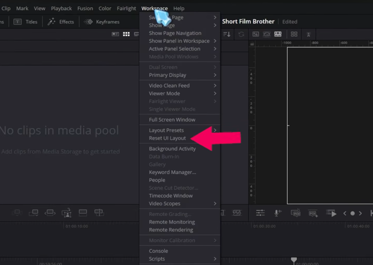Image resolution: width=373 pixels, height=265 pixels.
Task: Select Remote Monitoring menu entry
Action: (180, 222)
